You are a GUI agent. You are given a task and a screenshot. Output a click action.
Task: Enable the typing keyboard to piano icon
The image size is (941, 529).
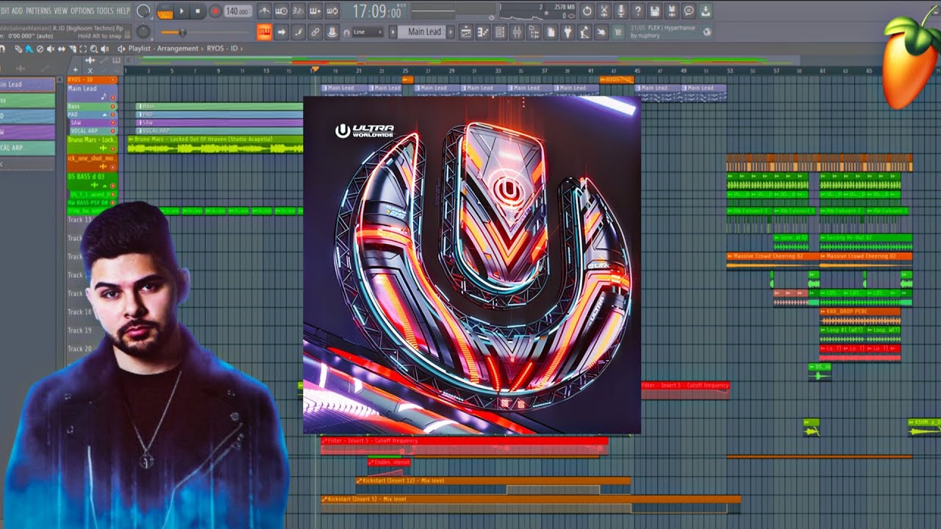[x=265, y=32]
